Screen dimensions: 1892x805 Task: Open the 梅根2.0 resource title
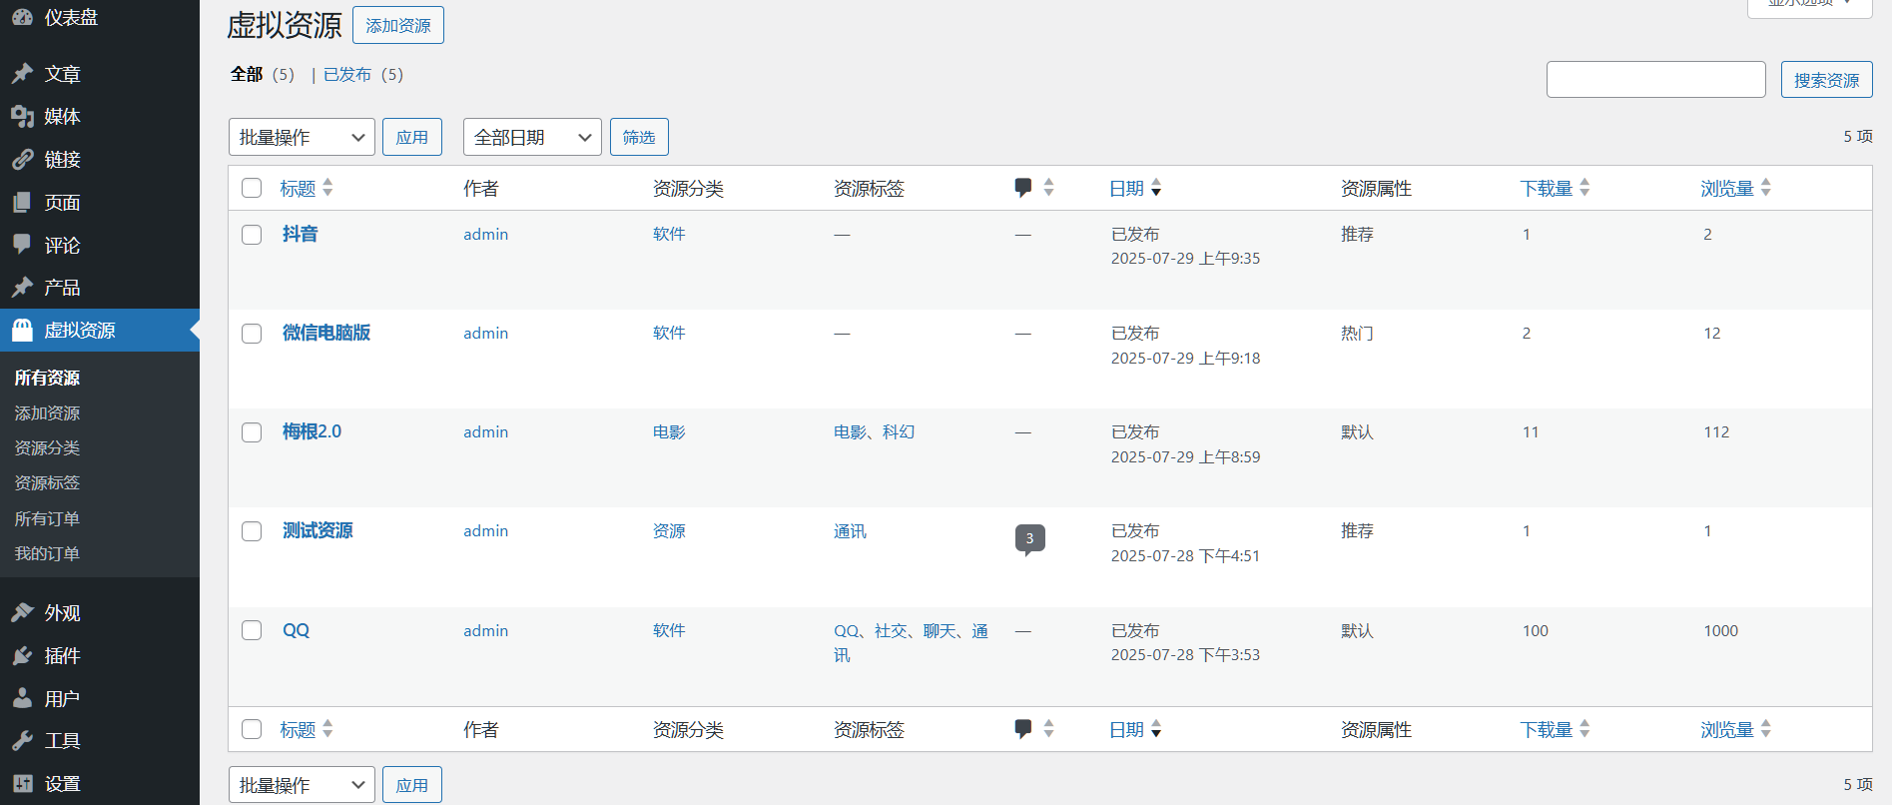pyautogui.click(x=312, y=431)
